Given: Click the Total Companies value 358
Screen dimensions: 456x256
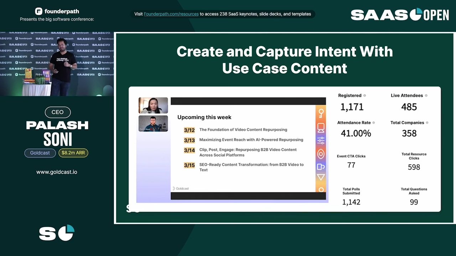Looking at the screenshot, I should [x=409, y=133].
